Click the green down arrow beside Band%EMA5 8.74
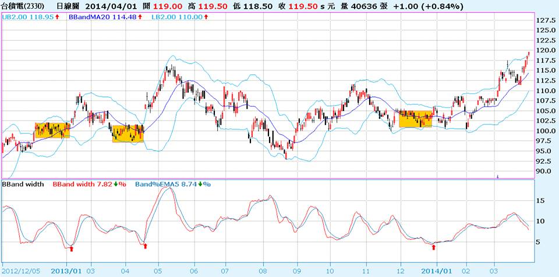559x277 pixels. [201, 184]
